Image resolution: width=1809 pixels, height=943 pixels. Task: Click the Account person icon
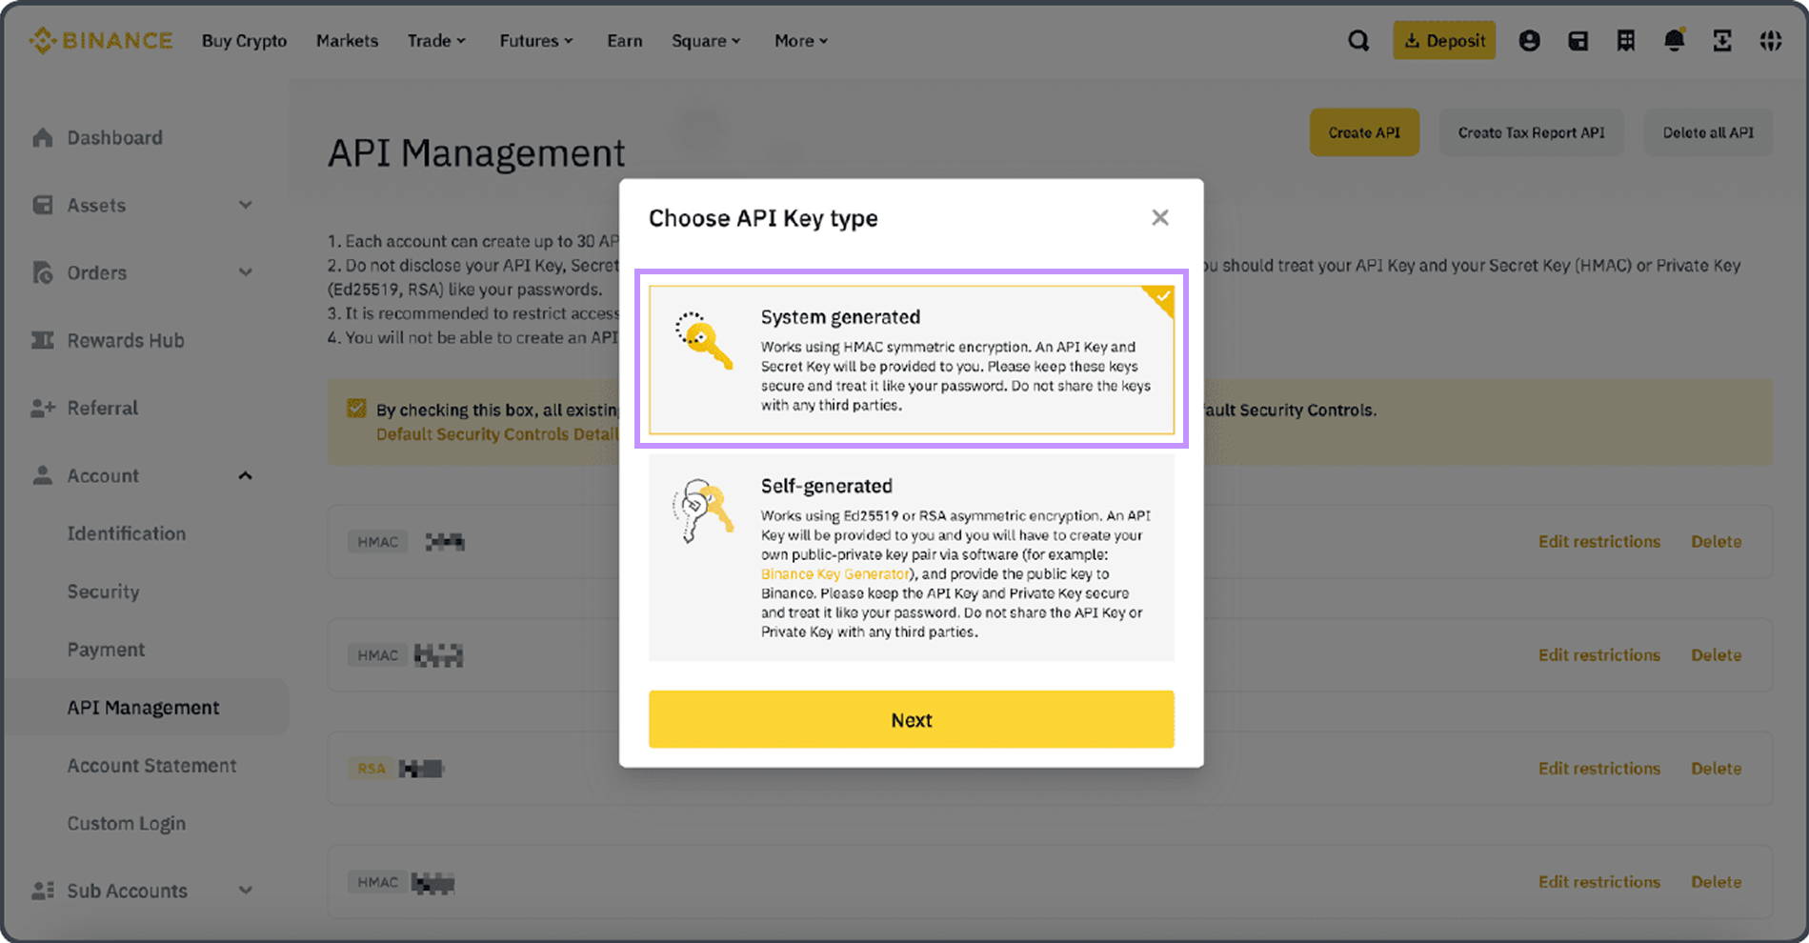click(43, 475)
